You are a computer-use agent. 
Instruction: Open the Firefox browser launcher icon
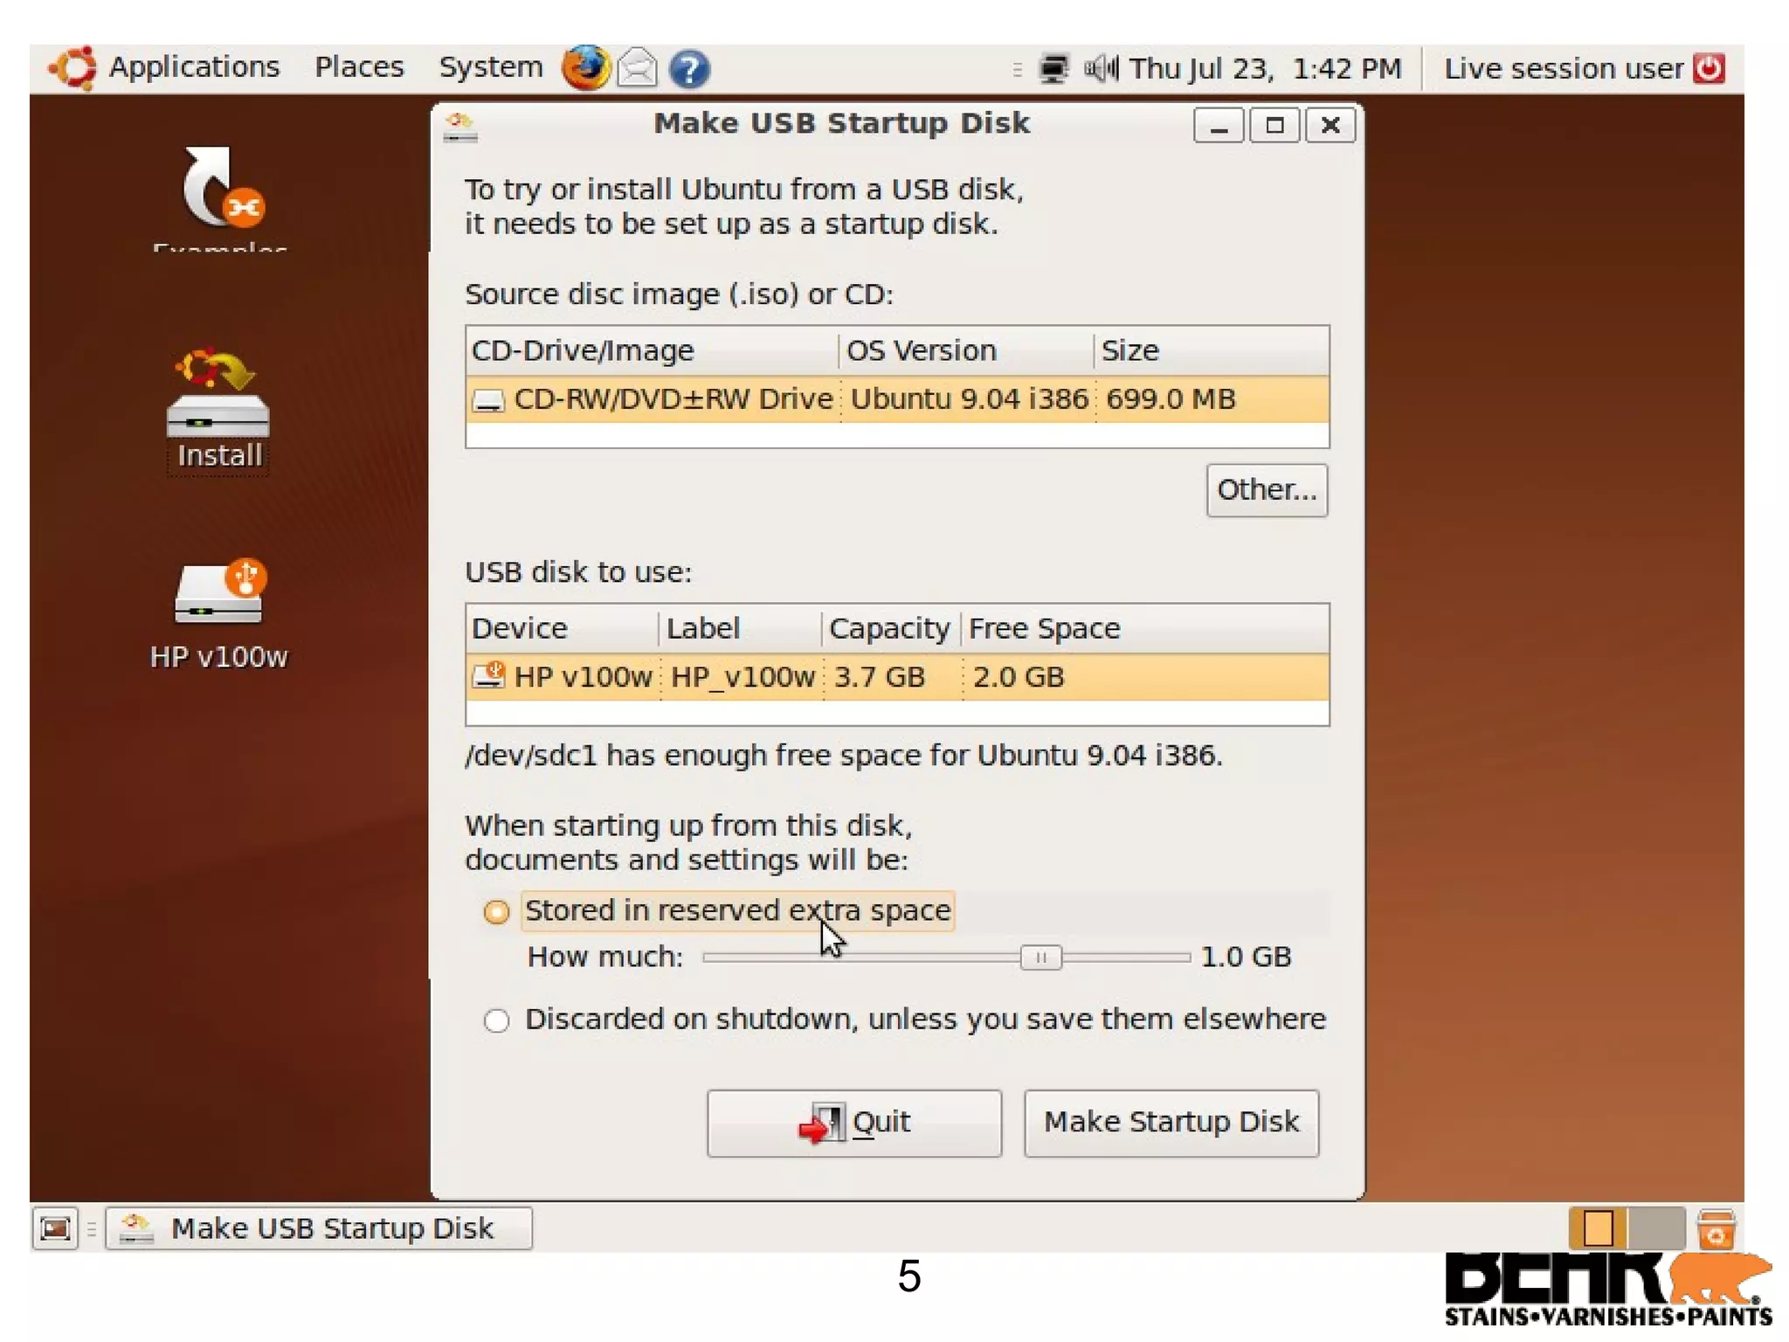tap(584, 68)
